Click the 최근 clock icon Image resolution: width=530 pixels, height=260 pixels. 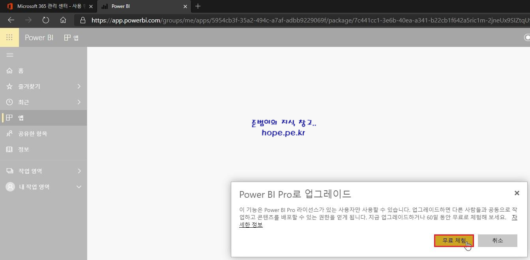[x=9, y=102]
